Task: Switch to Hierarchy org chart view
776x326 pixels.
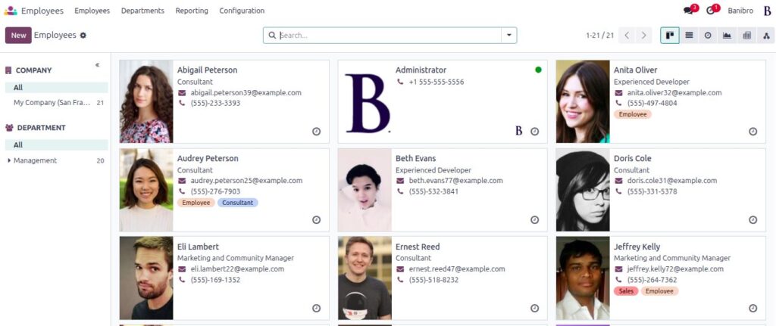Action: pos(766,36)
